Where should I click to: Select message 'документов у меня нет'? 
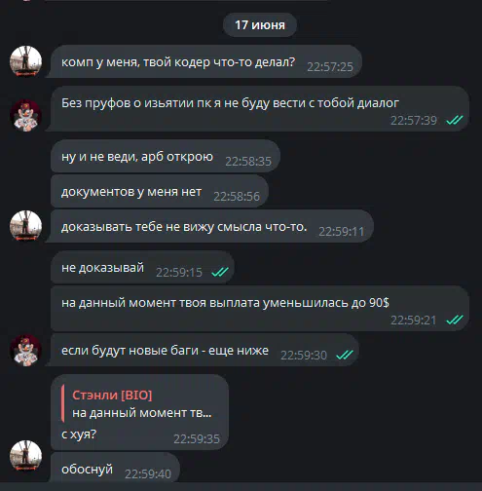coord(160,191)
